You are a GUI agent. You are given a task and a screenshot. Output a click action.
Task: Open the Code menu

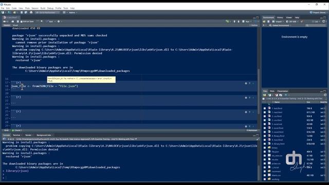tap(14, 8)
